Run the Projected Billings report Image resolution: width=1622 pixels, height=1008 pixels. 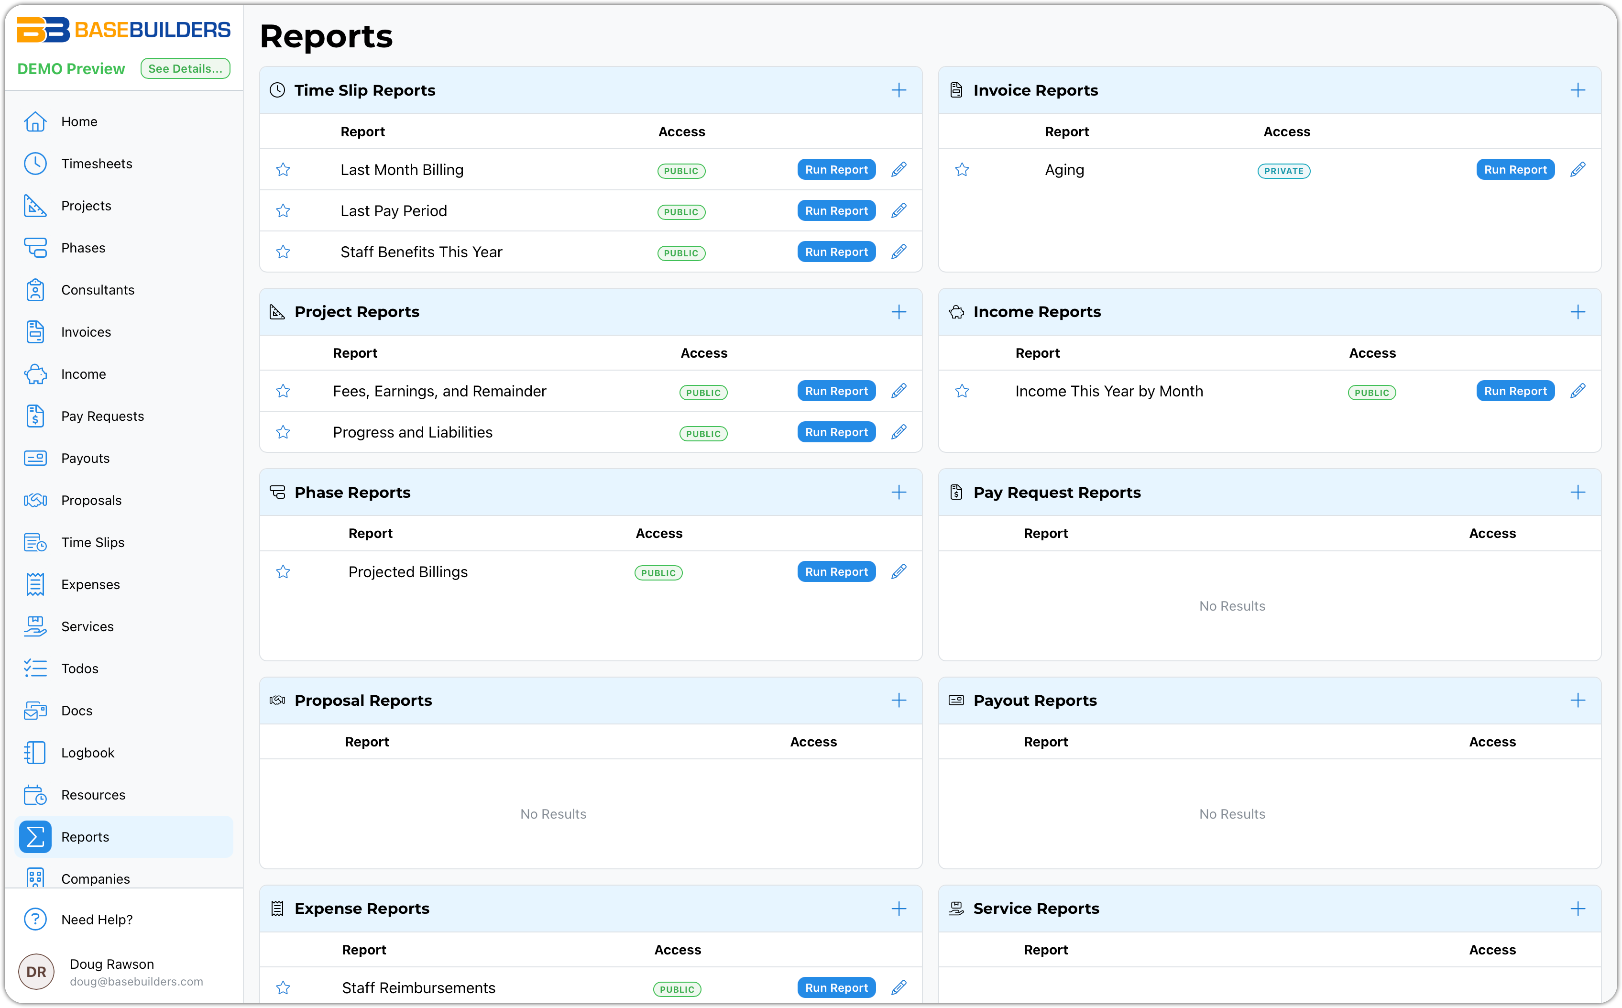pyautogui.click(x=836, y=571)
